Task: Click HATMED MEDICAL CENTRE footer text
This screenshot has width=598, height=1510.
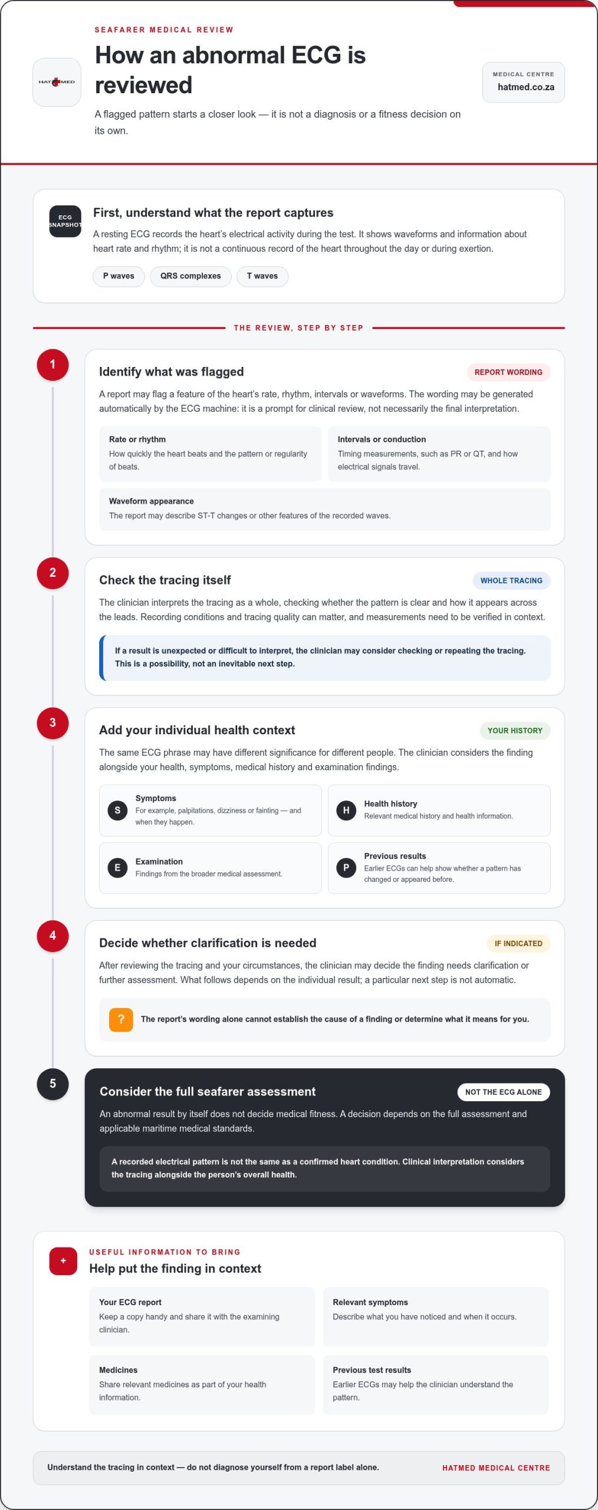Action: 496,1468
